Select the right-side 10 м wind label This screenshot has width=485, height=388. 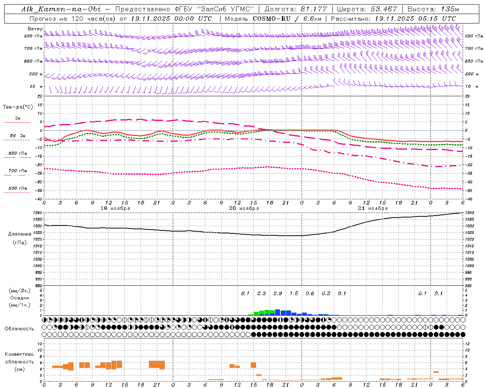click(x=471, y=86)
